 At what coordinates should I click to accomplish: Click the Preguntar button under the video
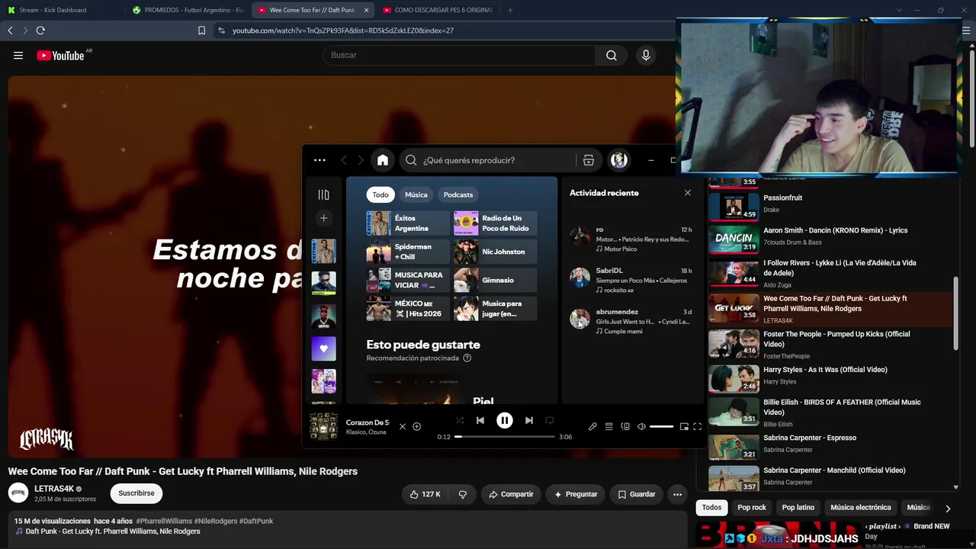click(576, 494)
